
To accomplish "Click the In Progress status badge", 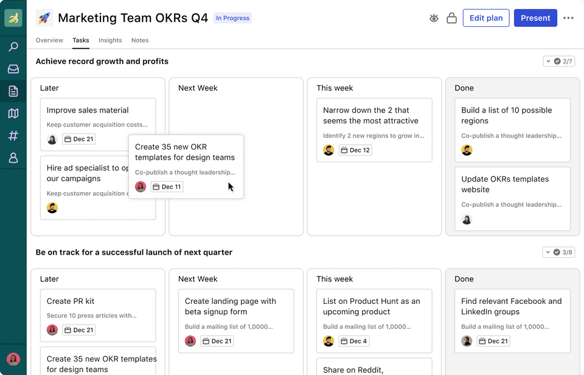I will (x=232, y=18).
